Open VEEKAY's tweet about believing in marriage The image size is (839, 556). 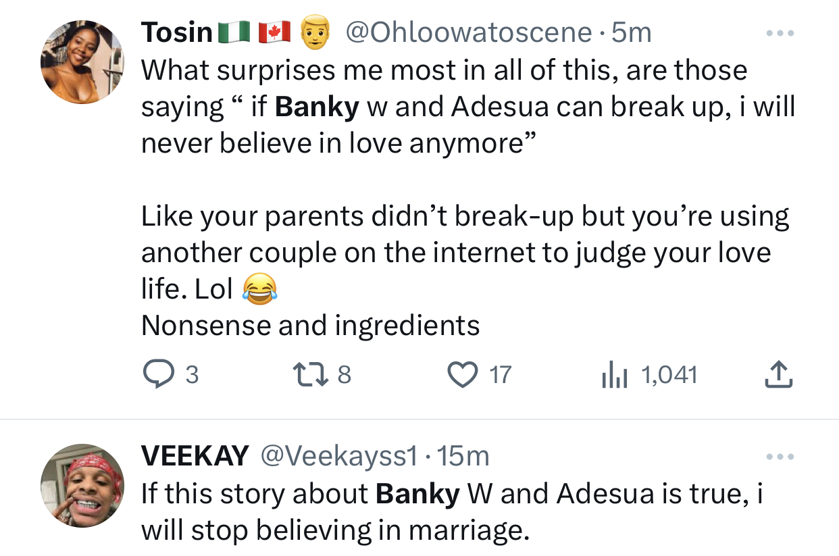451,512
